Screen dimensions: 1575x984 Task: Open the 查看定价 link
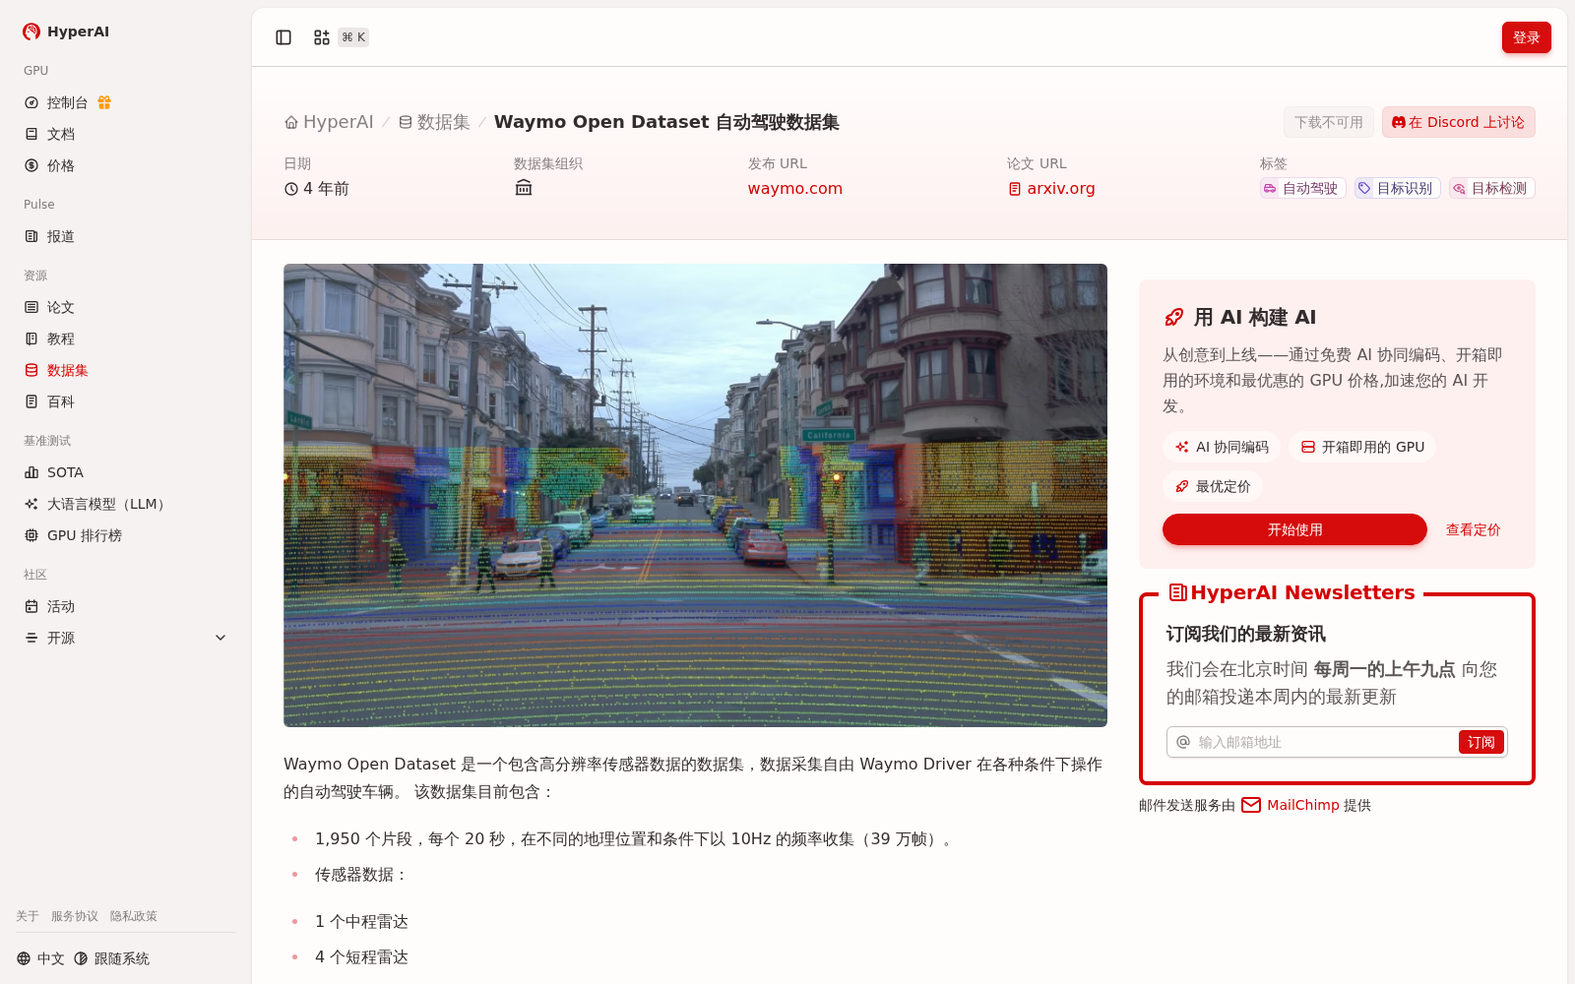point(1473,529)
